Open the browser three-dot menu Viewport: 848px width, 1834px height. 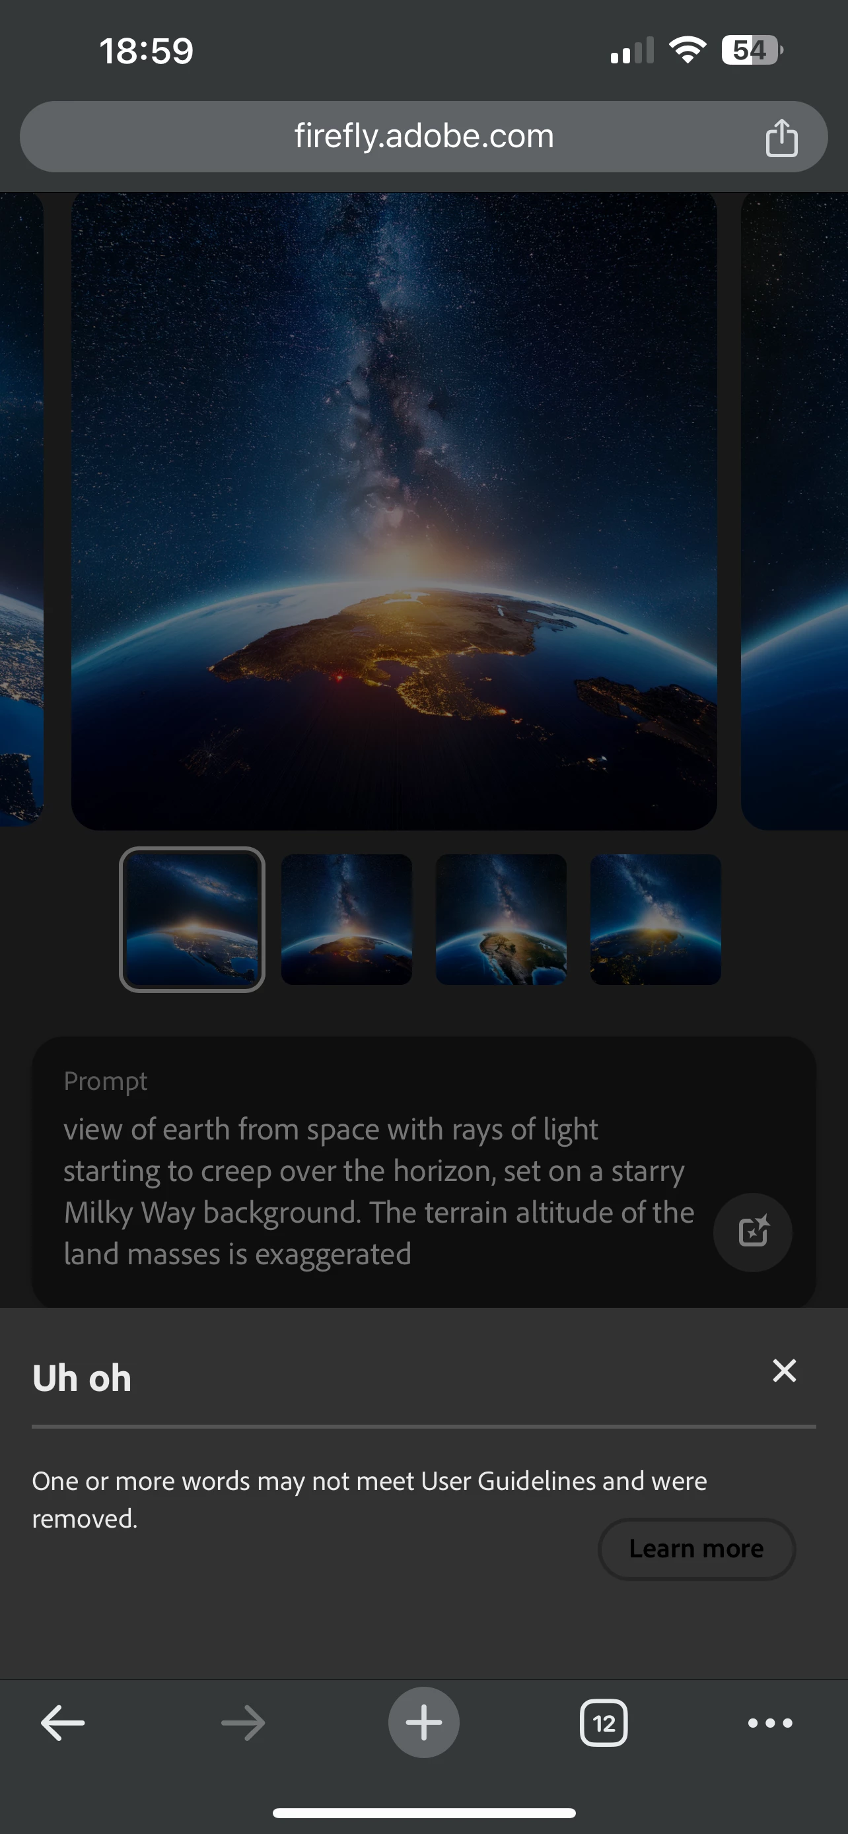point(769,1723)
